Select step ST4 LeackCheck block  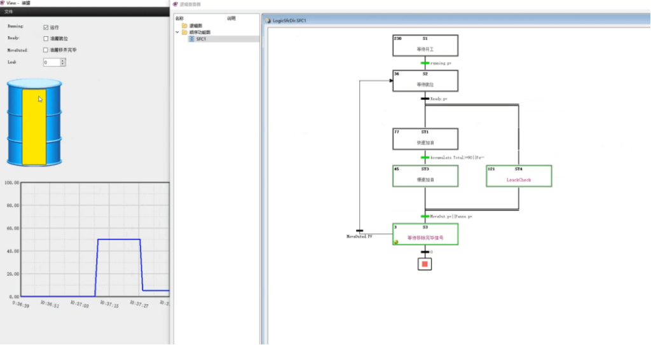point(519,176)
